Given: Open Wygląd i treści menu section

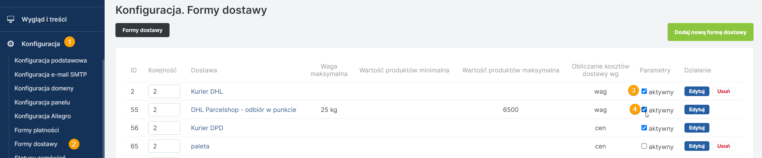Looking at the screenshot, I should click(44, 19).
